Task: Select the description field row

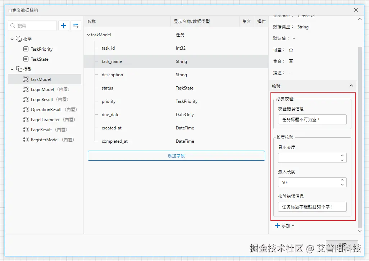Action: click(x=176, y=75)
